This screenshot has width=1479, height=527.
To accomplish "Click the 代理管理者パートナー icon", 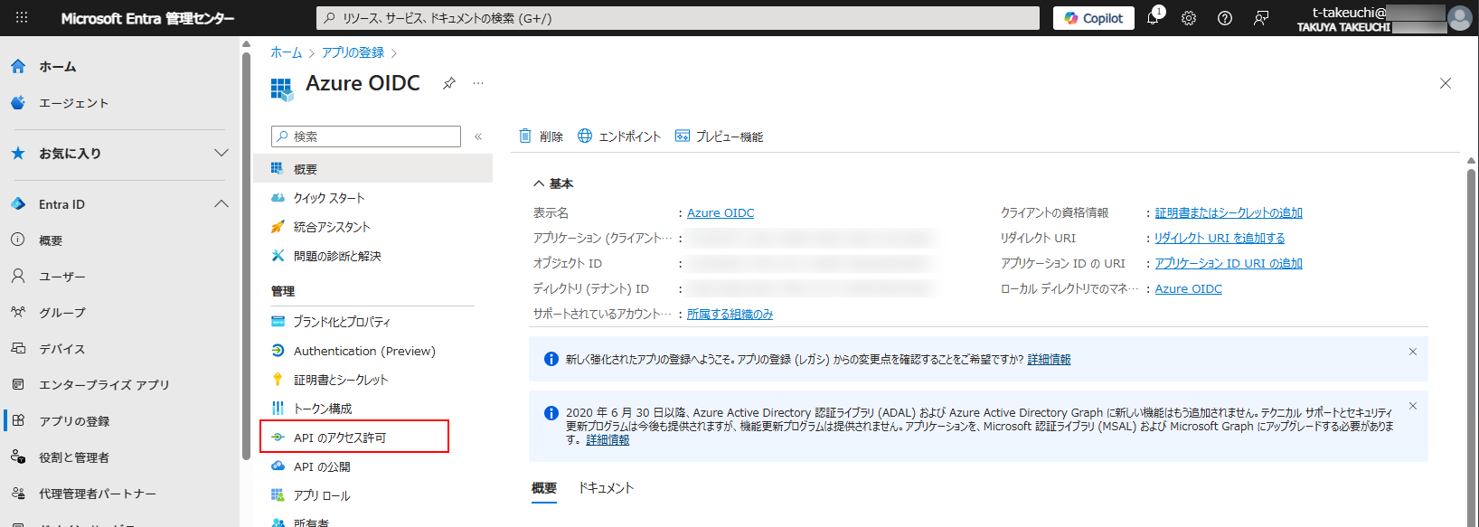I will coord(18,494).
